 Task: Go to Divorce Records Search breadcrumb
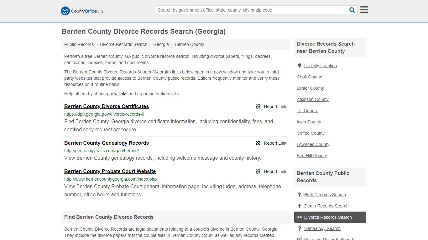tap(123, 44)
